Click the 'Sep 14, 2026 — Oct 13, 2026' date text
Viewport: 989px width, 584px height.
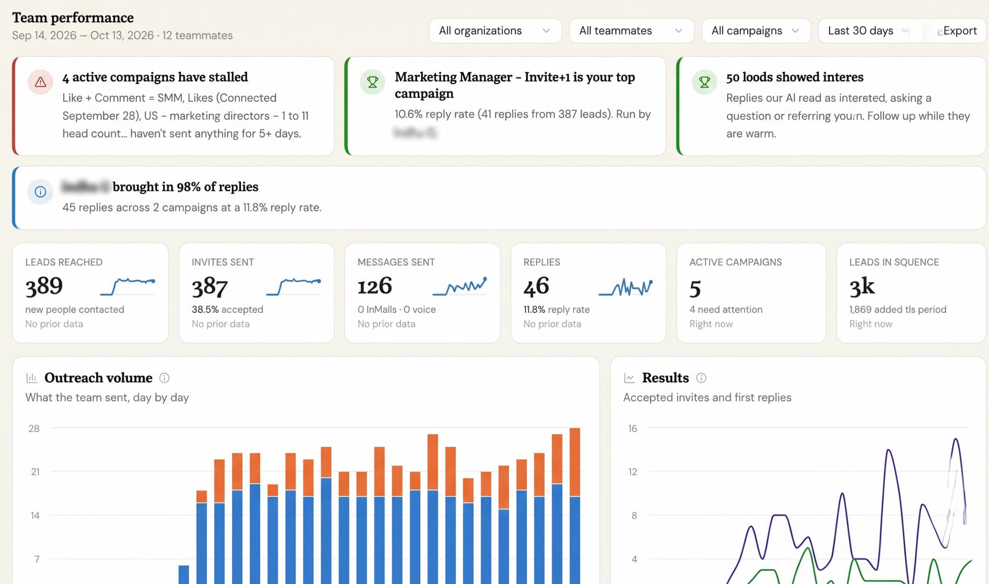(x=83, y=36)
